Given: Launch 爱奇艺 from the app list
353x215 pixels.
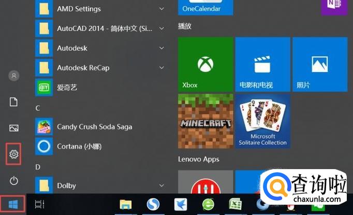Looking at the screenshot, I should 100,87.
